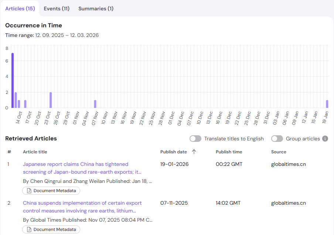The image size is (334, 235).
Task: Turn on the Group articles toggle
Action: point(277,139)
